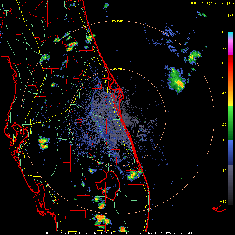Click the Lake Okeechobee outline
This screenshot has height=235, width=235.
(x=108, y=186)
